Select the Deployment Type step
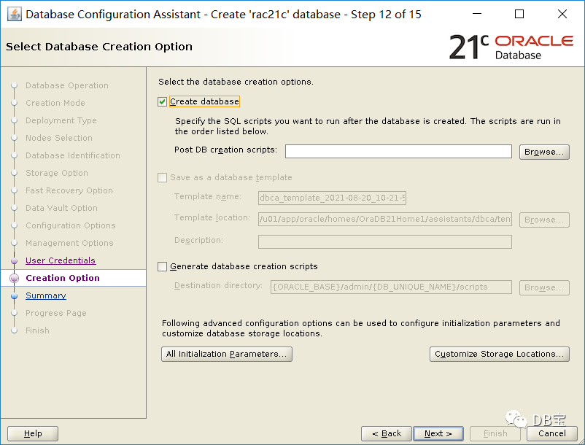Screen dimensions: 585x445 coord(61,120)
